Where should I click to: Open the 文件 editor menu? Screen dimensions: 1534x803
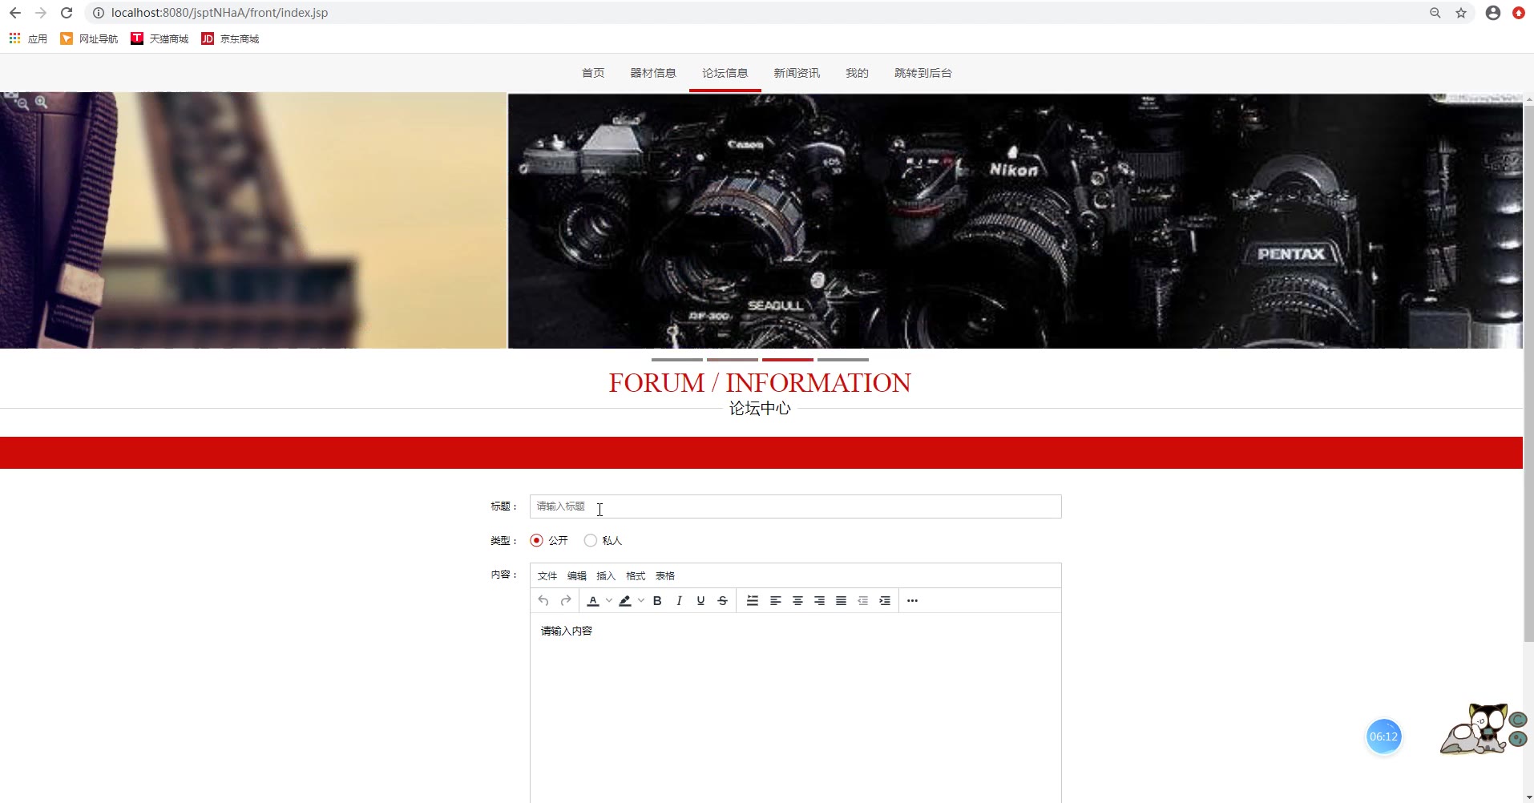(x=547, y=575)
